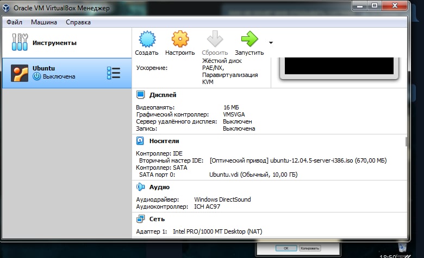Click the Windows DirectSound audio driver value
Viewport: 424px width, 258px height.
[x=222, y=199]
